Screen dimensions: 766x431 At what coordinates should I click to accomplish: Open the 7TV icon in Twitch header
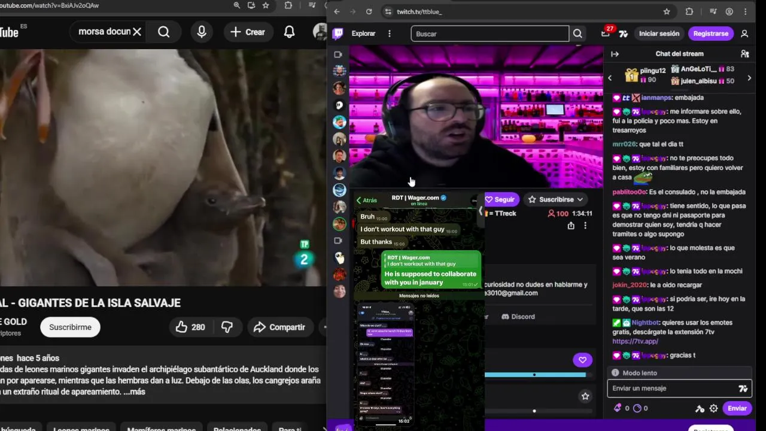pos(624,34)
